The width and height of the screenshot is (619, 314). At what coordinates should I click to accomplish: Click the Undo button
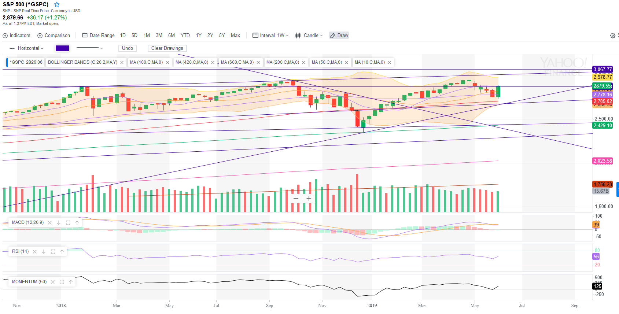click(127, 48)
